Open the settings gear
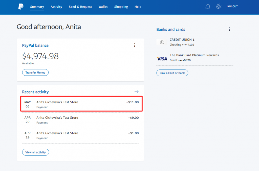Screen dimensions: 259x171 pos(218,7)
